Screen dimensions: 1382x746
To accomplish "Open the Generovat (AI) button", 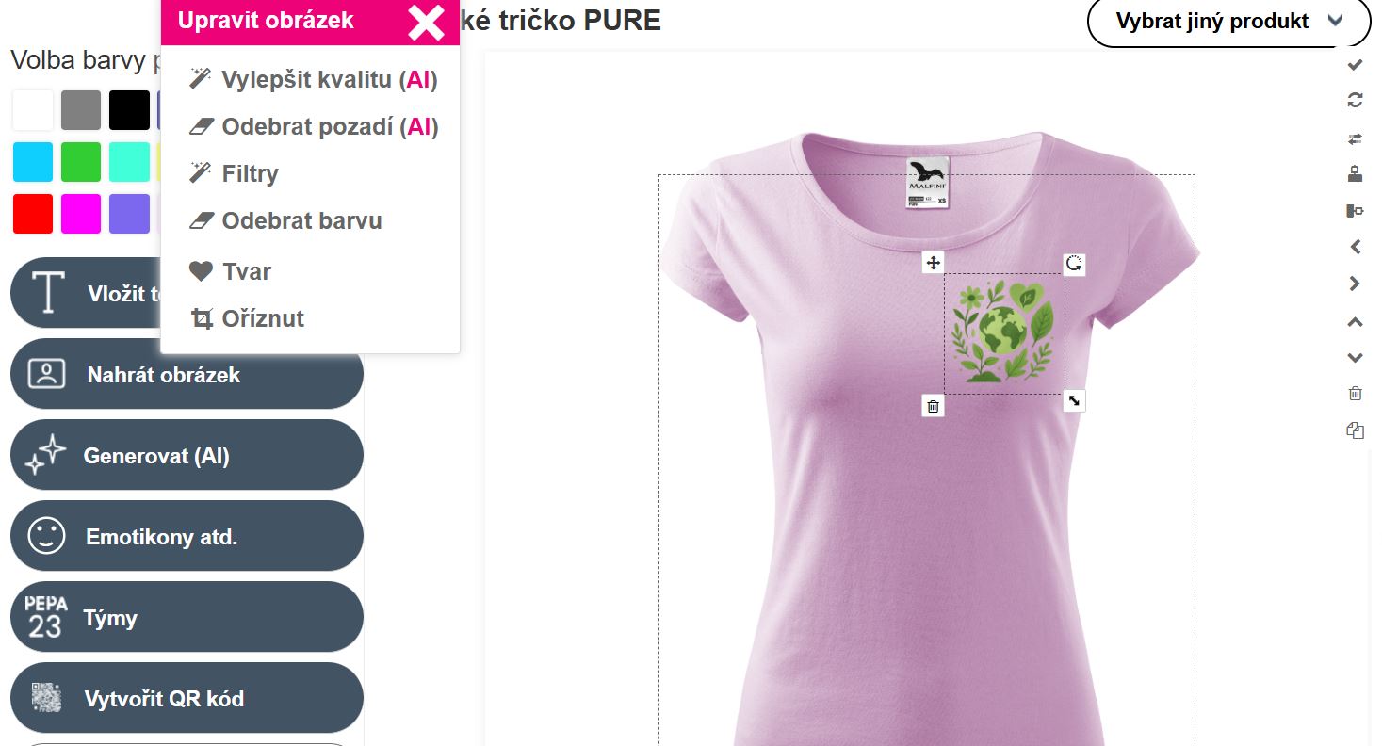I will pos(187,455).
